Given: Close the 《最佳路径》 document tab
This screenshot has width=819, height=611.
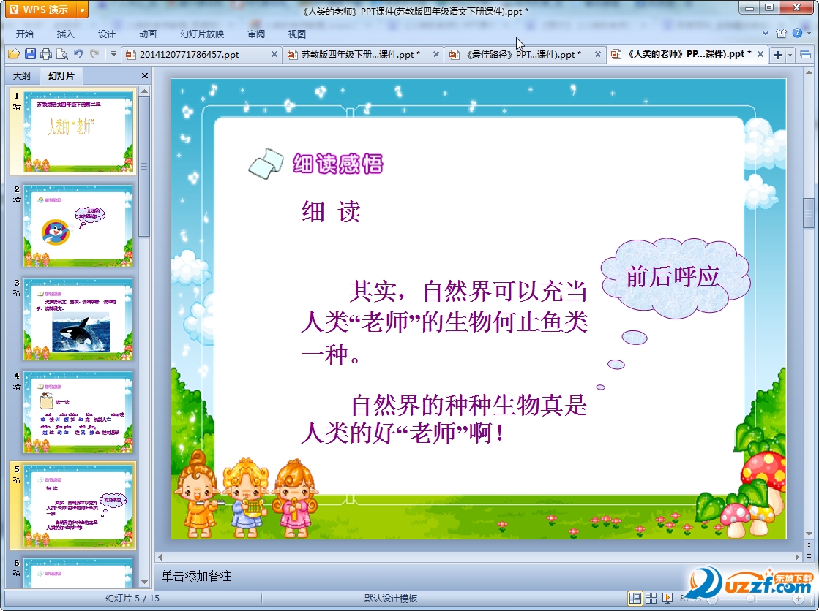Looking at the screenshot, I should coord(598,54).
